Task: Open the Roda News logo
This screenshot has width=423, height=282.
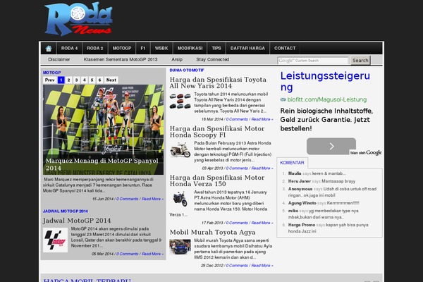Action: 78,19
